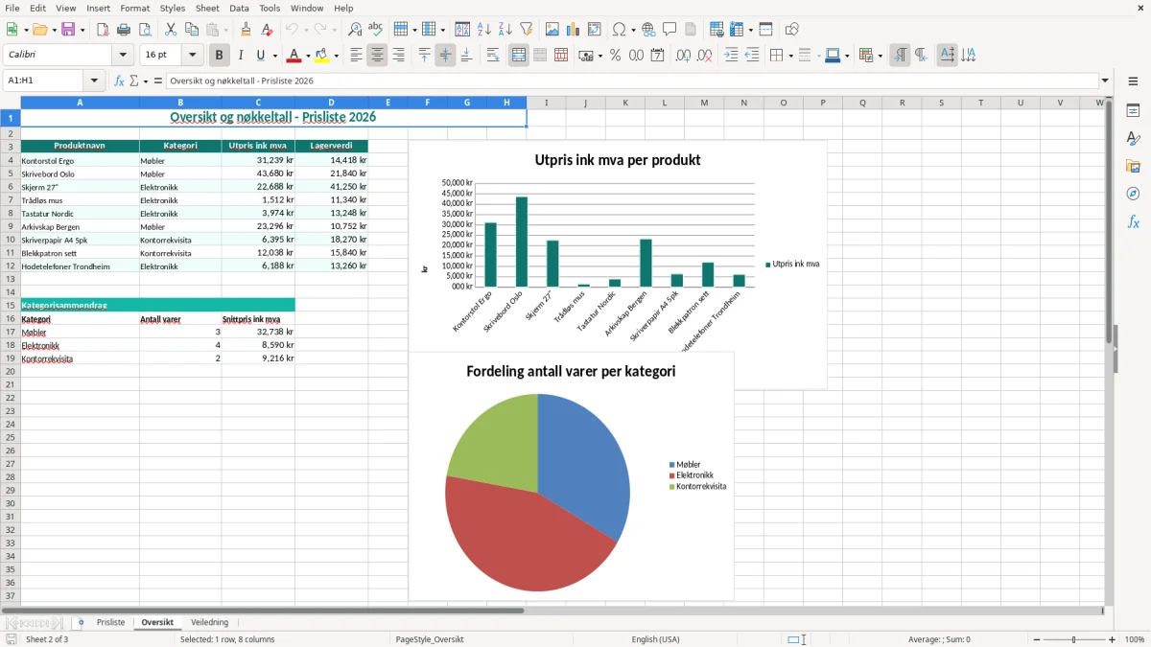Click the zoom out minus button
The width and height of the screenshot is (1151, 647).
1035,639
